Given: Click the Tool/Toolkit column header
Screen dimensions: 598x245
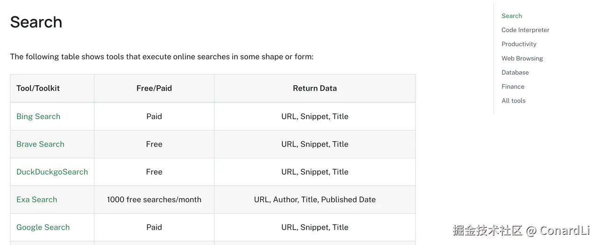Looking at the screenshot, I should (x=38, y=88).
